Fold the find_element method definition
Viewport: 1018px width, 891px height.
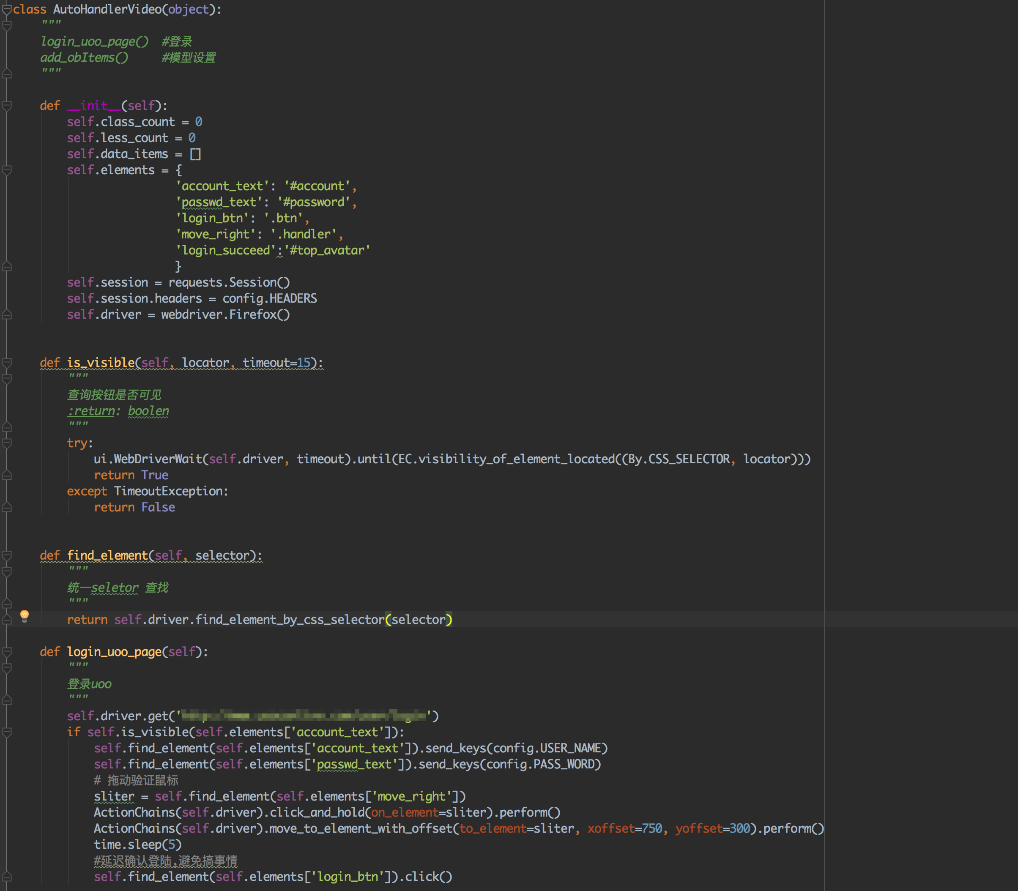7,555
